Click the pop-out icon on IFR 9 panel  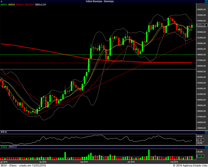point(206,132)
